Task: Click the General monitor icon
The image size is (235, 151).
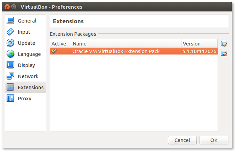Action: click(x=10, y=20)
